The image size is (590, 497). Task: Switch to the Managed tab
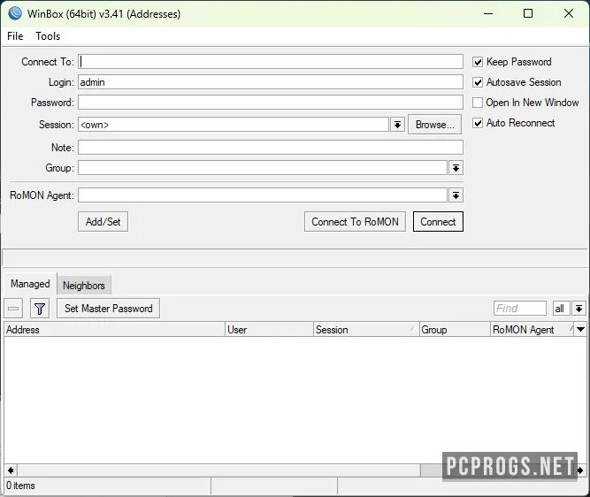pyautogui.click(x=30, y=284)
